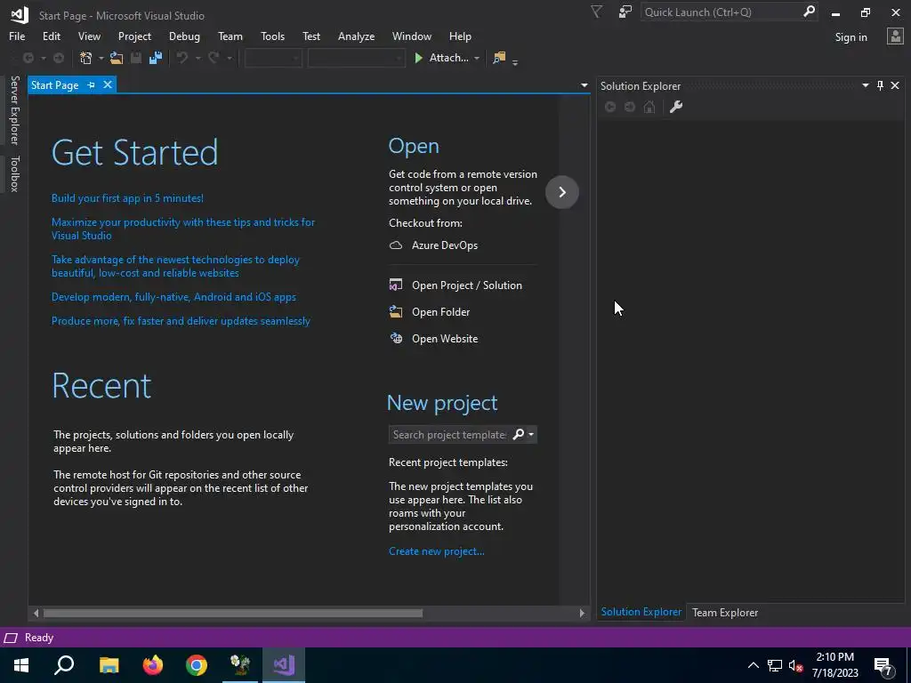
Task: Close the Start Page tab
Action: click(x=108, y=84)
